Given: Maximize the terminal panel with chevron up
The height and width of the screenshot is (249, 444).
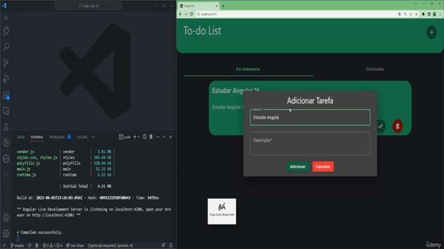Looking at the screenshot, I should click(164, 137).
